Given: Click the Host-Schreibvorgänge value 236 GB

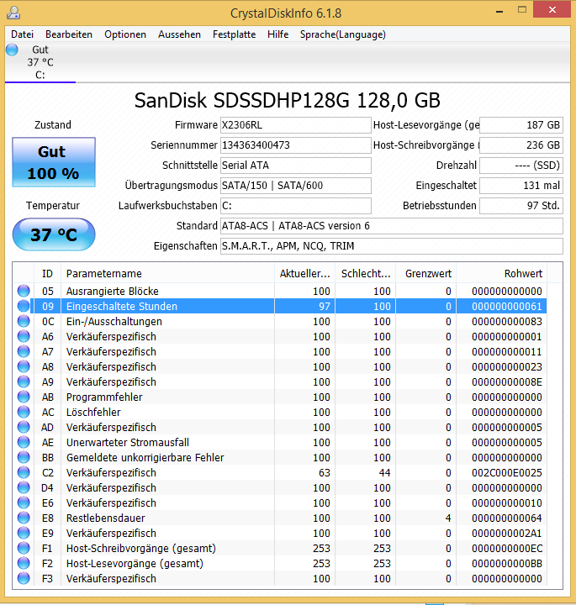Looking at the screenshot, I should point(521,145).
